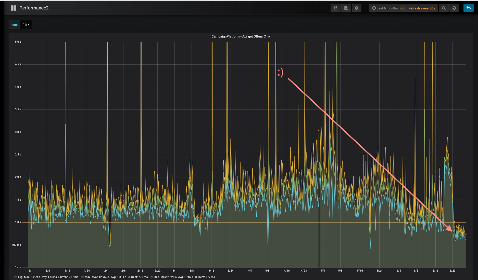478x280 pixels.
Task: Click the share dashboard icon
Action: tap(335, 8)
